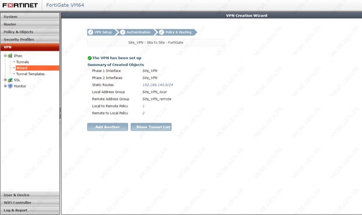This screenshot has width=362, height=215.
Task: Go to the VPN Setup wizard step
Action: click(x=102, y=32)
